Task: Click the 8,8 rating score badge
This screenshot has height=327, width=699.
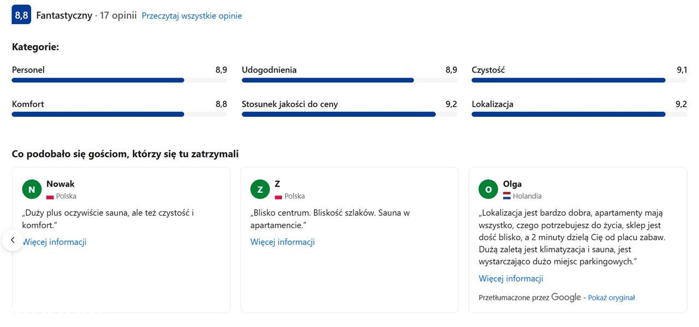Action: (x=21, y=15)
